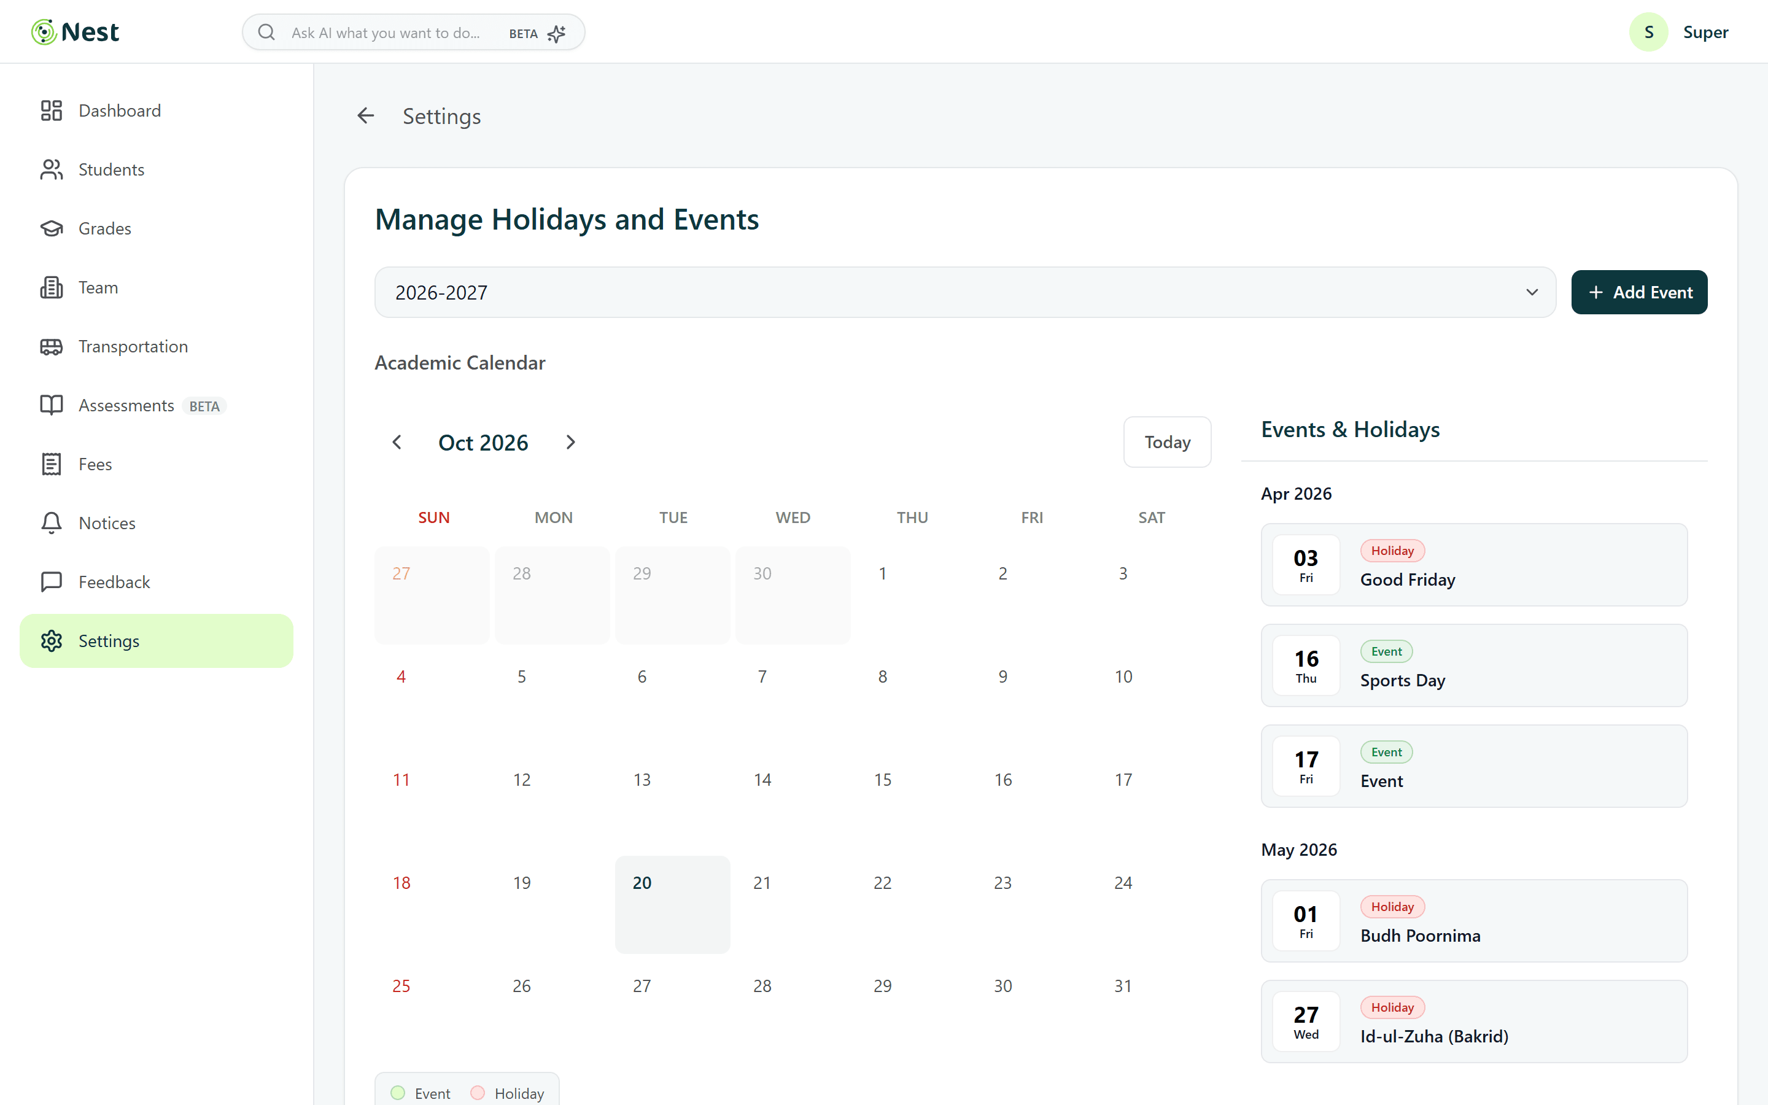Click the Fees receipt icon
The height and width of the screenshot is (1105, 1768).
[51, 464]
